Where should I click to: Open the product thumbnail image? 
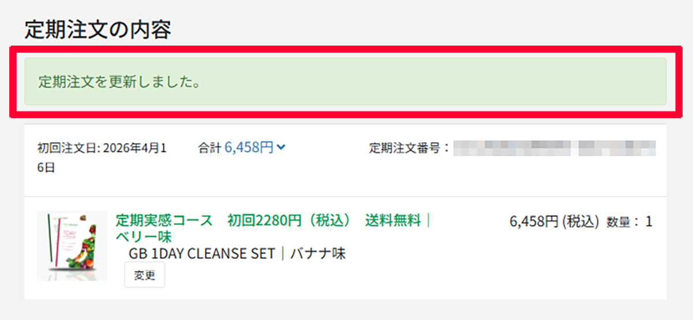click(72, 246)
